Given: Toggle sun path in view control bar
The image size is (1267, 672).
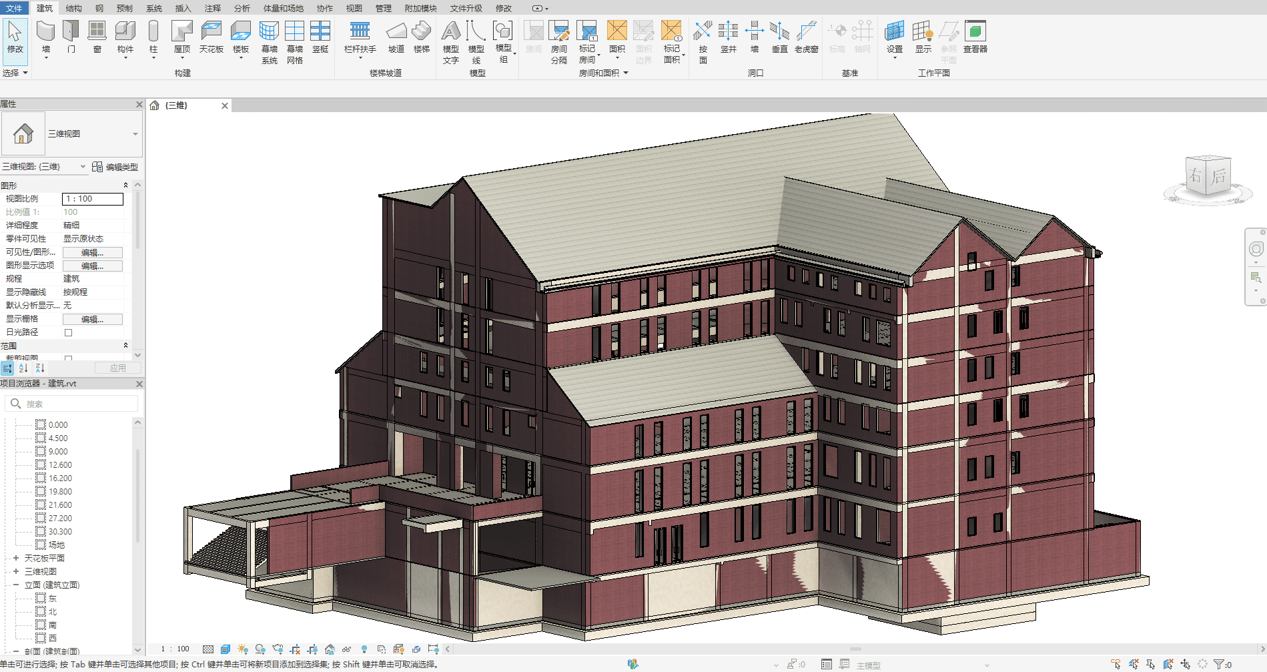Looking at the screenshot, I should click(x=243, y=649).
